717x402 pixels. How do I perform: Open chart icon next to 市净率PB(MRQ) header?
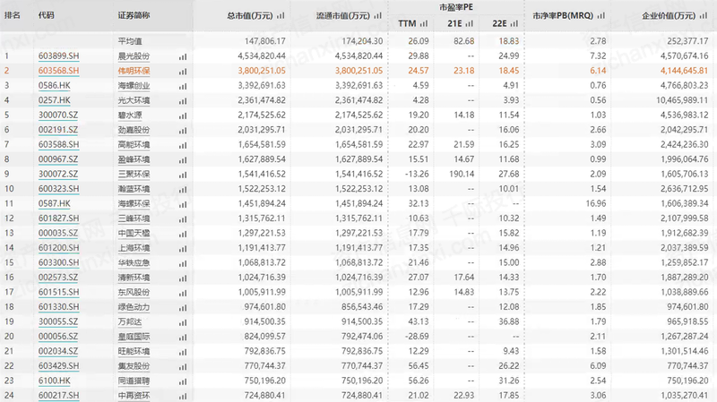pos(601,16)
